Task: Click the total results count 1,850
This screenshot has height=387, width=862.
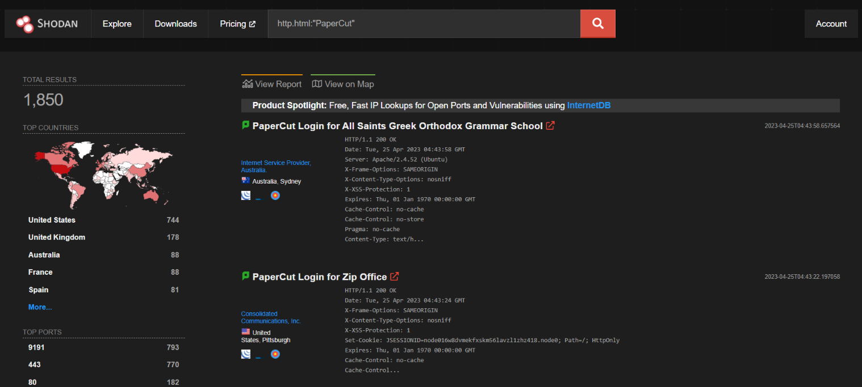Action: coord(43,100)
